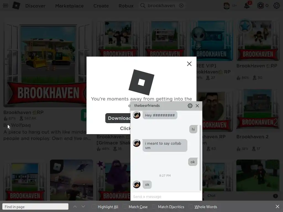Click the 987.6K player count
This screenshot has width=283, height=212.
pos(28,118)
